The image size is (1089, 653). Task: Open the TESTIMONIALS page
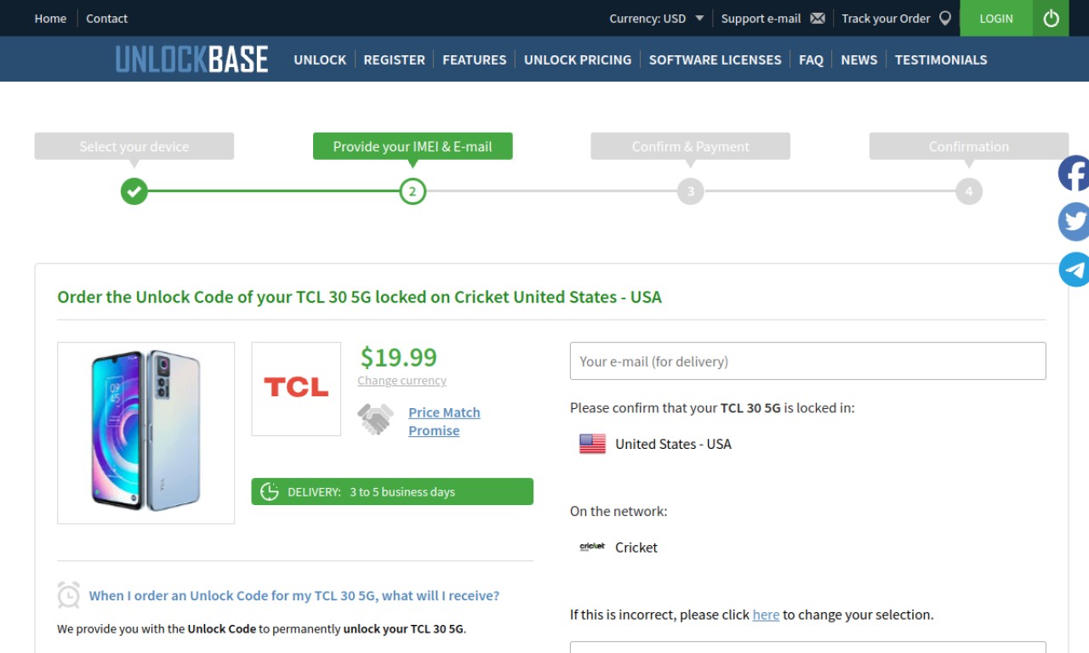click(x=941, y=60)
